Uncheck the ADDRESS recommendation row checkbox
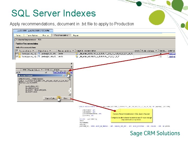Screen dimensions: 188x141 (17, 56)
